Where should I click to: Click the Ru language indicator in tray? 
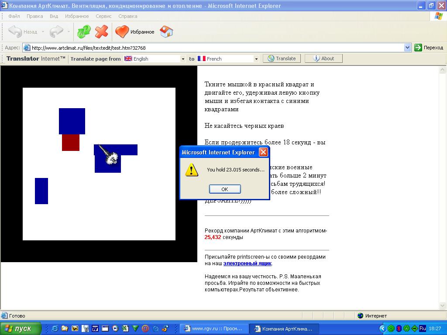click(422, 328)
